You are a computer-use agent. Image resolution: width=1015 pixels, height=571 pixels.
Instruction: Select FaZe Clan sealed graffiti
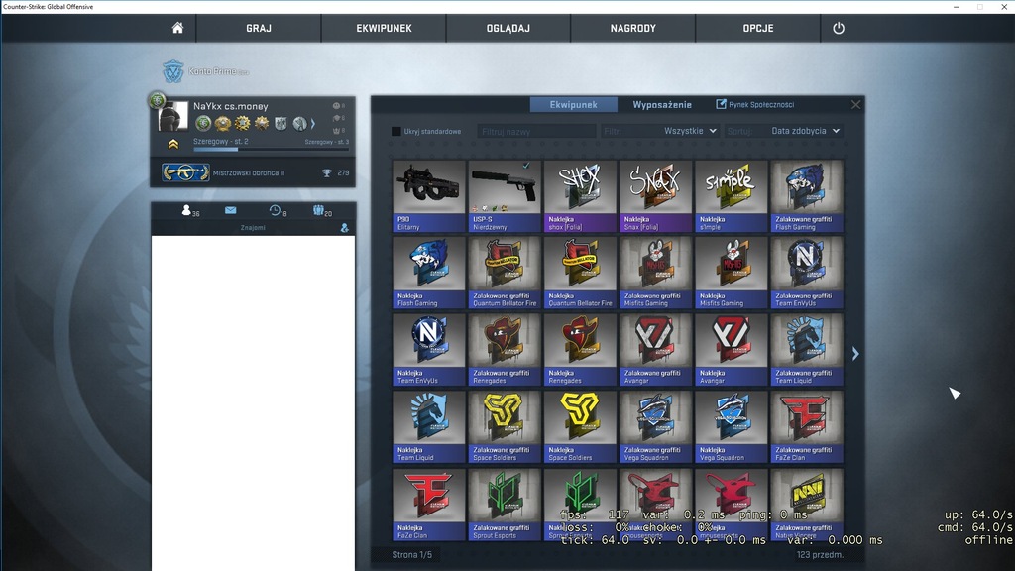point(807,426)
